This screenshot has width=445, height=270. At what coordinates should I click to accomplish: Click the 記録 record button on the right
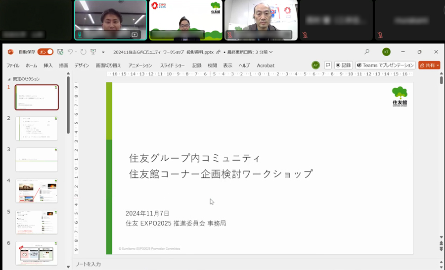344,66
